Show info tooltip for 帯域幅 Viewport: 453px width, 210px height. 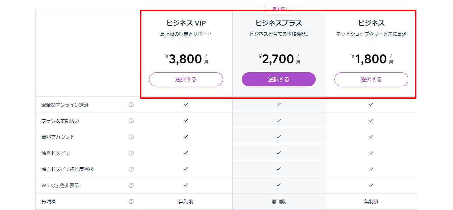[x=131, y=202]
